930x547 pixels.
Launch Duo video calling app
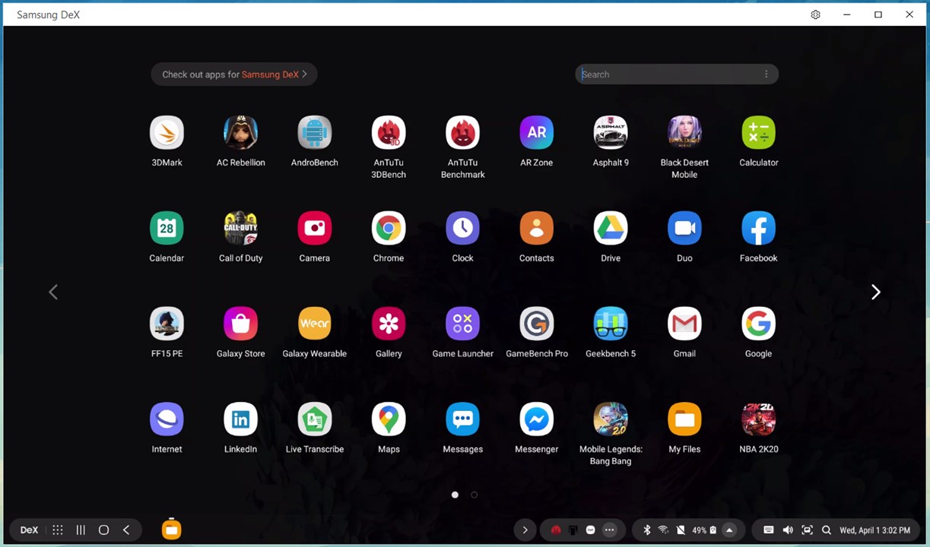point(684,228)
